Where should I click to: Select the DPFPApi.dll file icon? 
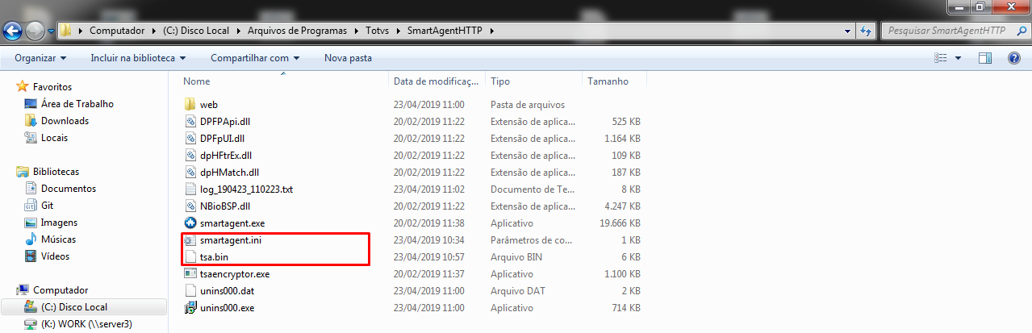point(190,122)
